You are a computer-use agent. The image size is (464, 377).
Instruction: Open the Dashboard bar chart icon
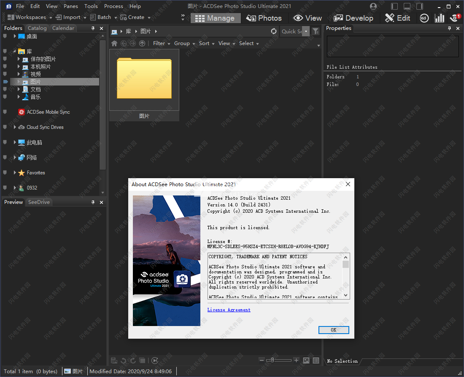(x=440, y=18)
